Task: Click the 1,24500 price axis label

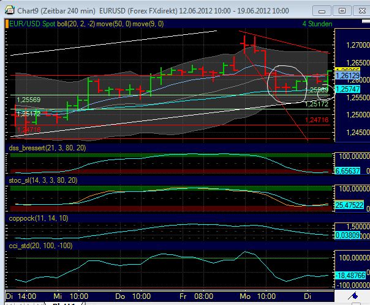Action: (358, 133)
